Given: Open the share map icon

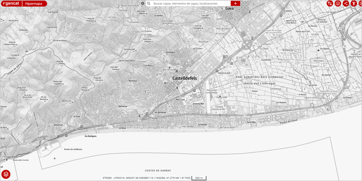Looking at the screenshot, I should pos(346,4).
